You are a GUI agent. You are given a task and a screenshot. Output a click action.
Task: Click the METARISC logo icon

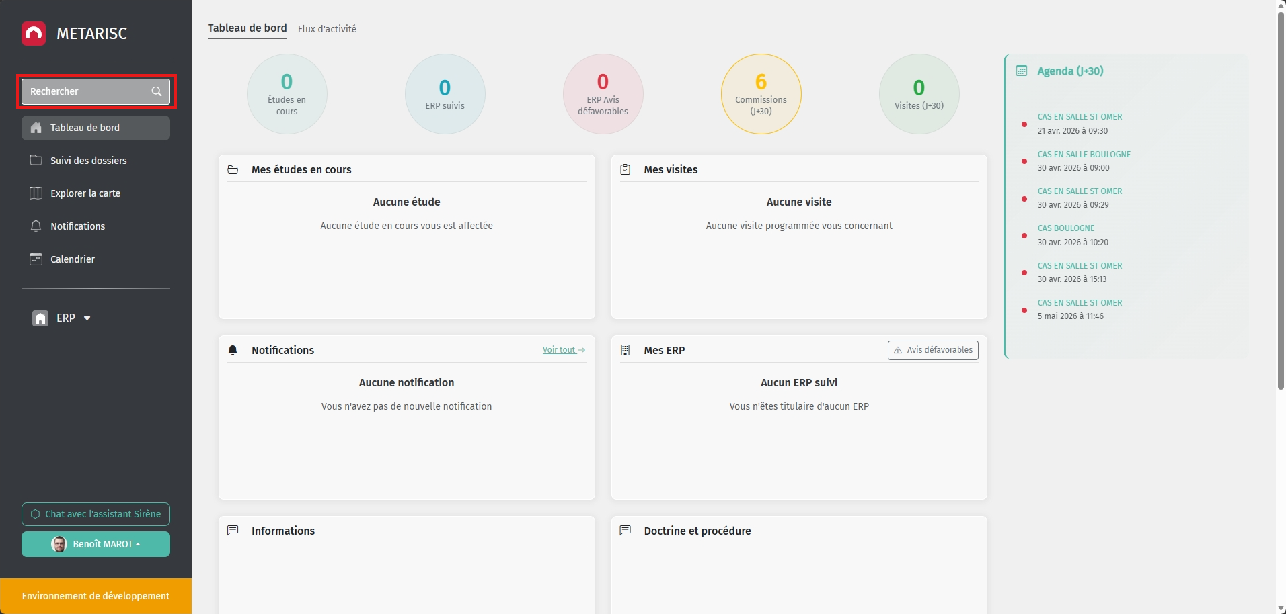pyautogui.click(x=34, y=34)
